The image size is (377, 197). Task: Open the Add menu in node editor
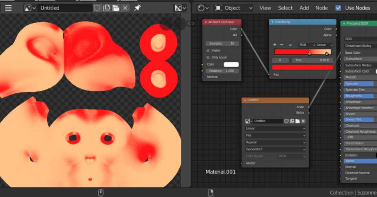pos(304,8)
